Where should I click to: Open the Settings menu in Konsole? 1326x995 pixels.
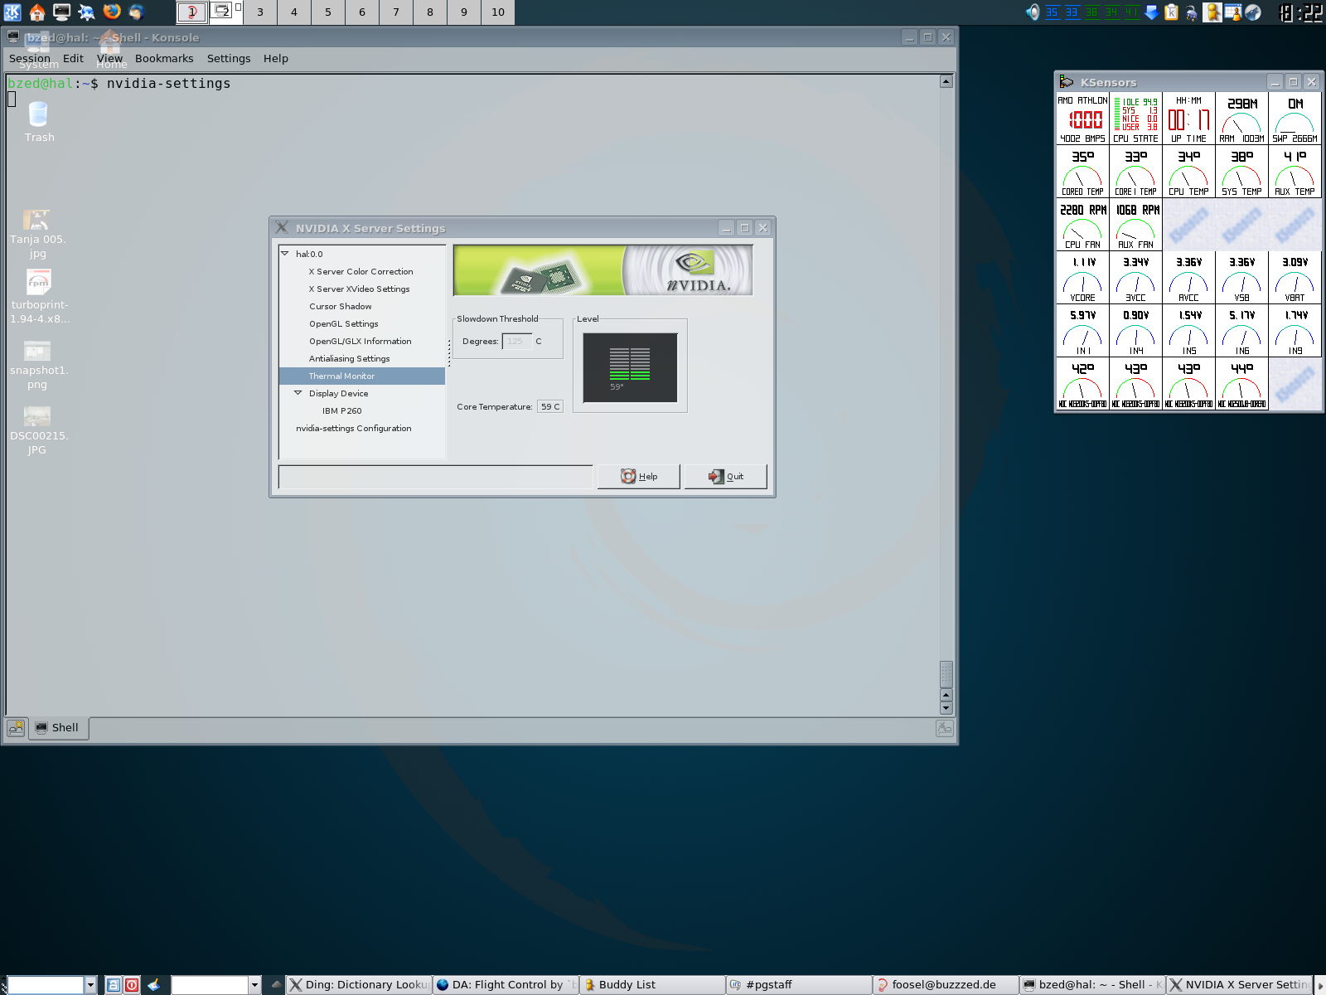229,58
